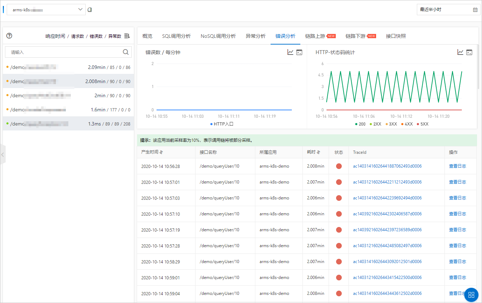The height and width of the screenshot is (303, 482).
Task: Click 查看日志 for the 10:58:29 row
Action: 458,262
